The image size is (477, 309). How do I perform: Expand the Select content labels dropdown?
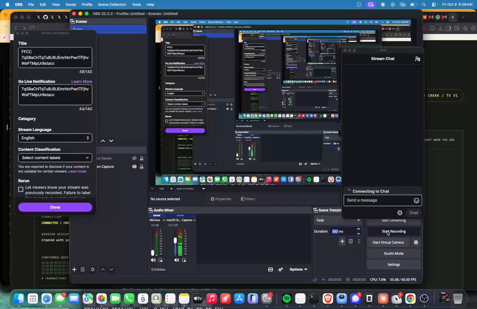pos(55,157)
